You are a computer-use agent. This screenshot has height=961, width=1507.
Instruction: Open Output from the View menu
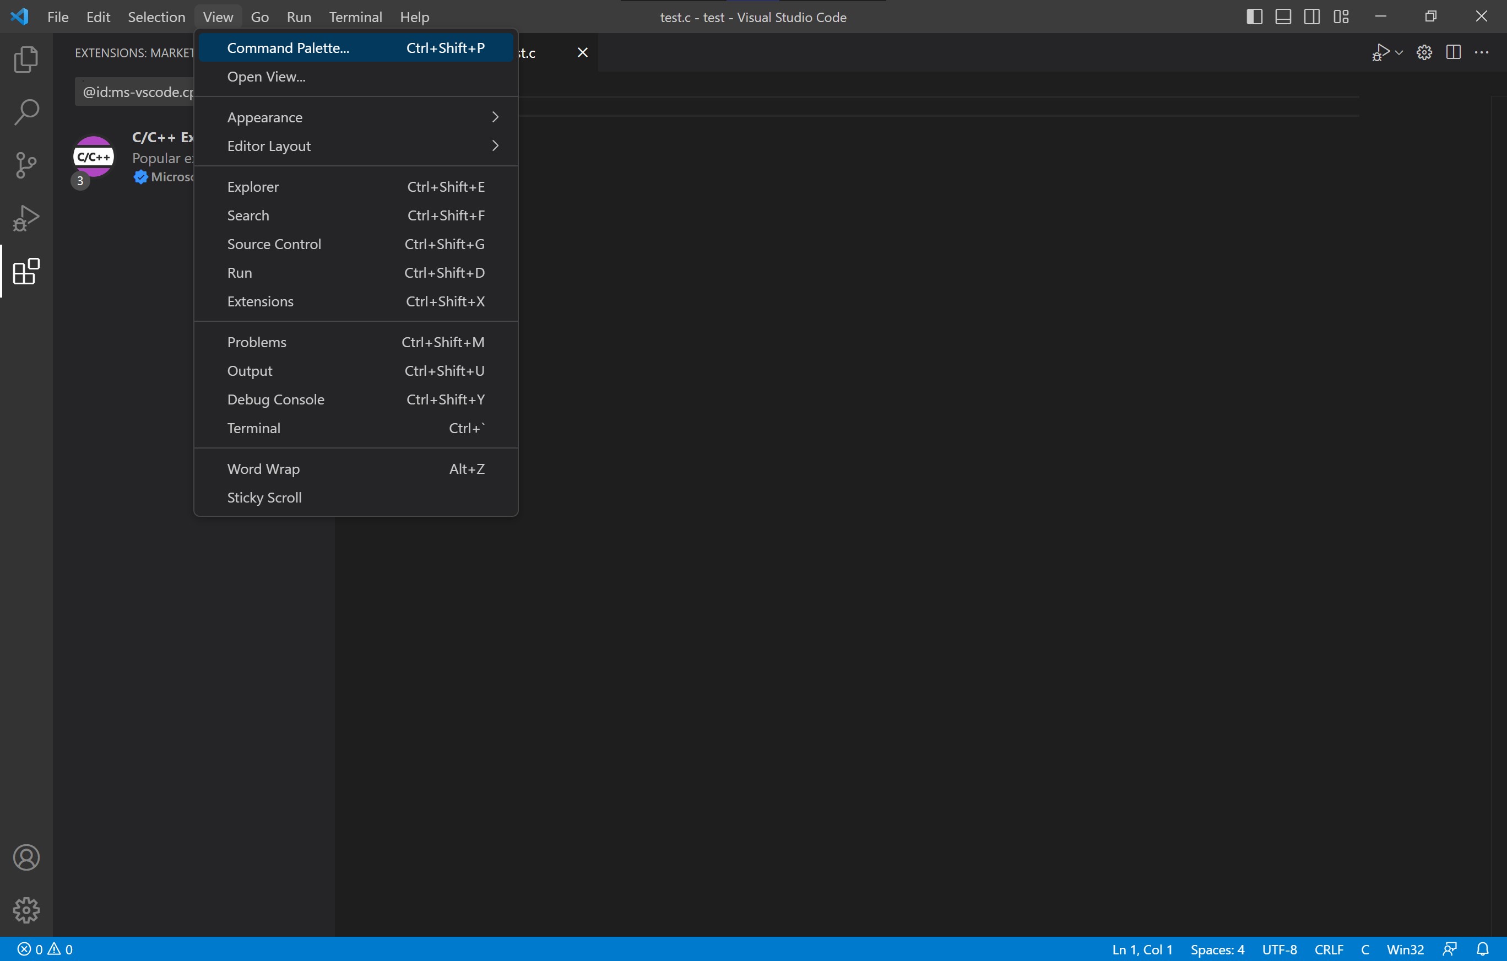point(356,371)
